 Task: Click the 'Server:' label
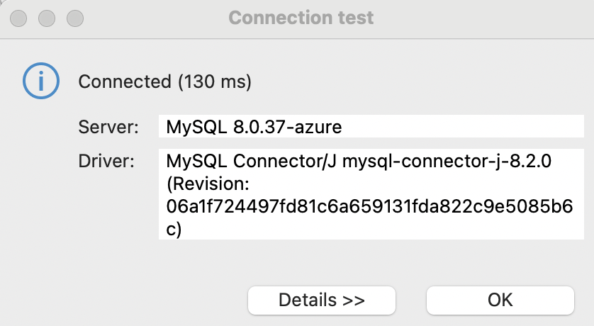point(107,128)
